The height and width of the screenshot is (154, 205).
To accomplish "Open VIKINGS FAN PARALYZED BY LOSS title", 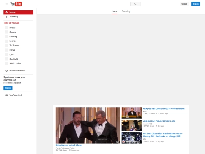I will click(x=159, y=121).
